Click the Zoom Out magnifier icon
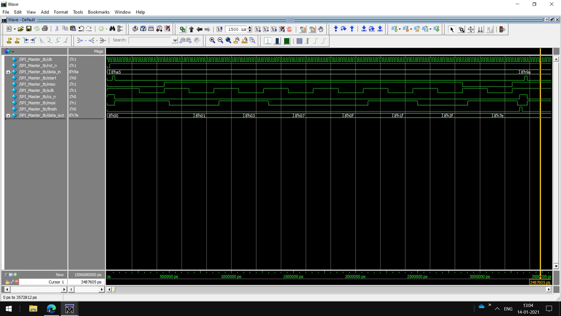Viewport: 561px width, 316px height. pos(220,40)
